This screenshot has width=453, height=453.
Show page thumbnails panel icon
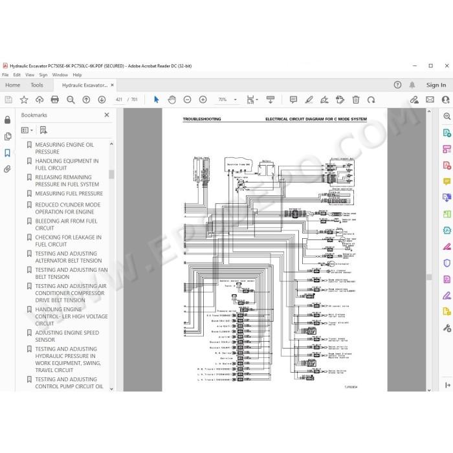(x=8, y=136)
